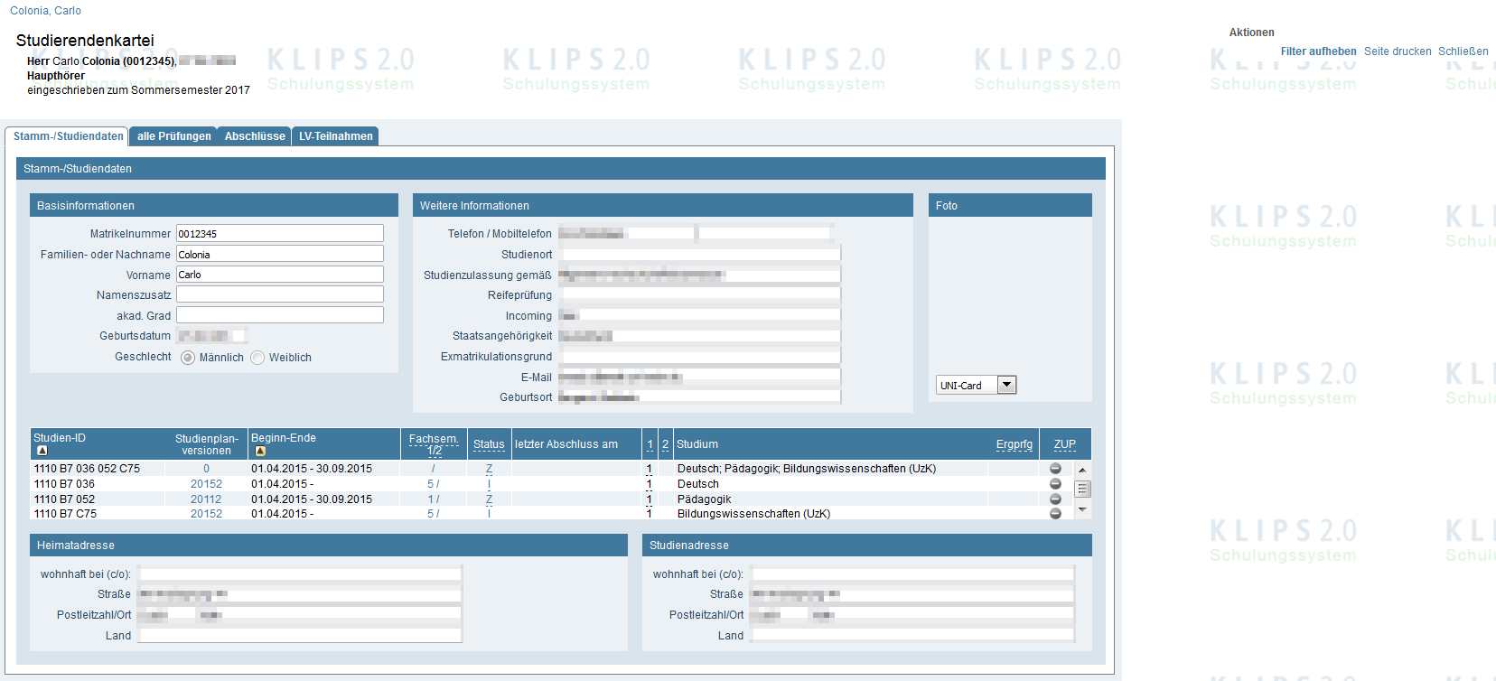Select Weiblich gender radio button
The height and width of the screenshot is (681, 1496).
[x=257, y=358]
